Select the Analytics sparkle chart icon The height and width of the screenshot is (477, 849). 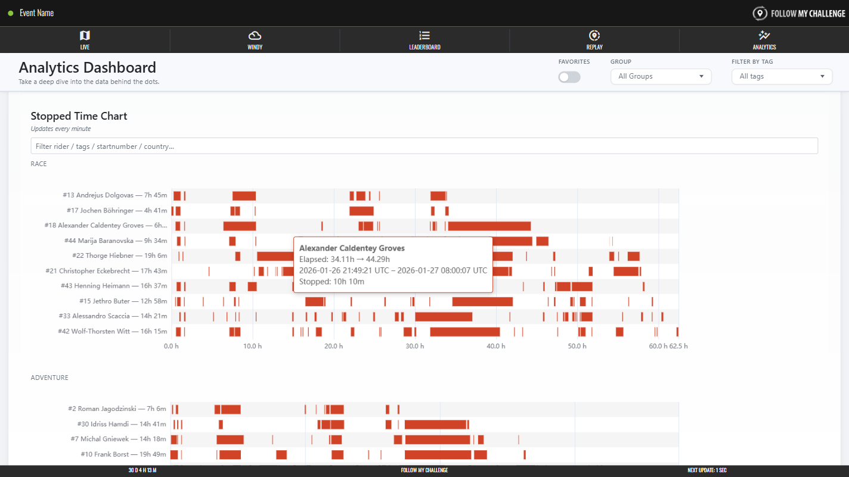(x=764, y=36)
